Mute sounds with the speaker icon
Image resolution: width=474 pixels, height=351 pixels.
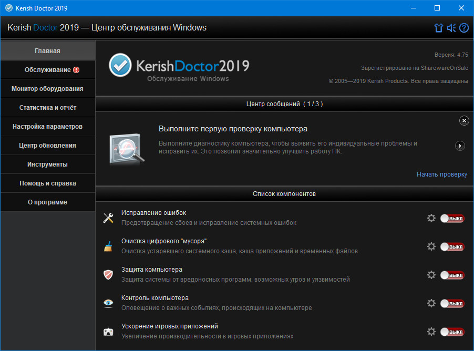pos(451,28)
